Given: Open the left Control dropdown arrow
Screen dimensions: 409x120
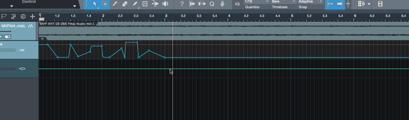Looking at the screenshot, I should tap(12, 6).
